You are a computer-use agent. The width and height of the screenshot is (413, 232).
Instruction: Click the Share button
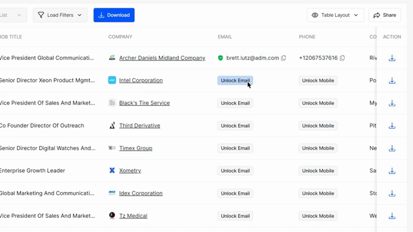tap(385, 15)
